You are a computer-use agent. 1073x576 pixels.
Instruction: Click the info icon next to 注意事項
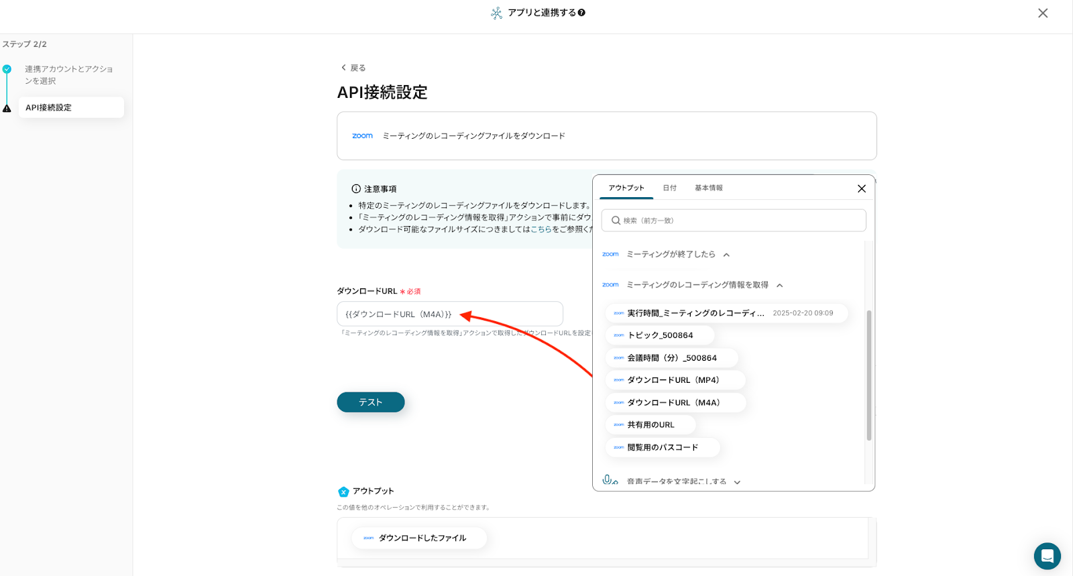[356, 189]
